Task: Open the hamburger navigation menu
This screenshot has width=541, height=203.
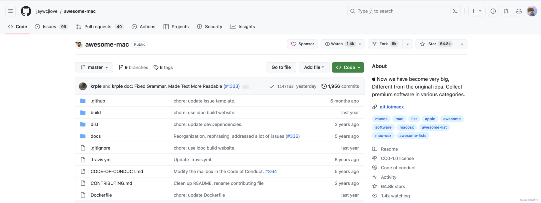Action: point(11,11)
